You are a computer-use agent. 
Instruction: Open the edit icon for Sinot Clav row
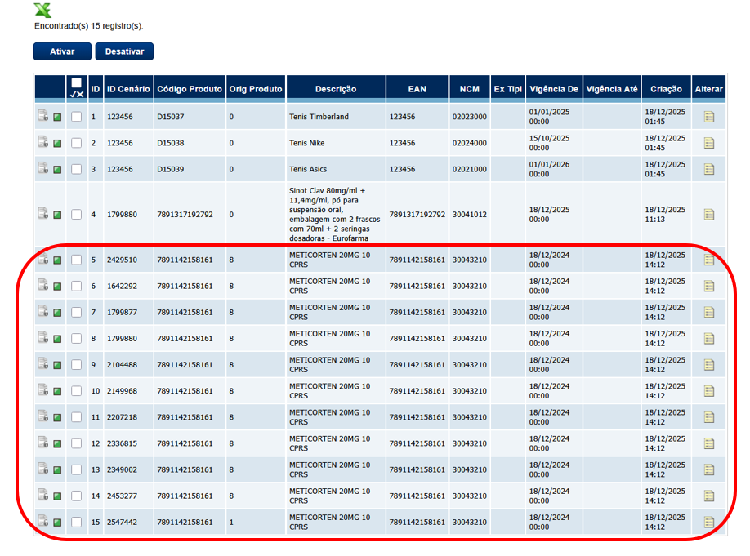coord(709,215)
